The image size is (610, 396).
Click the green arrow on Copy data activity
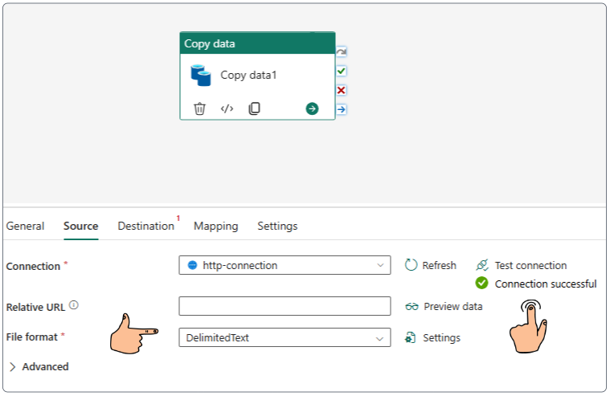coord(312,108)
